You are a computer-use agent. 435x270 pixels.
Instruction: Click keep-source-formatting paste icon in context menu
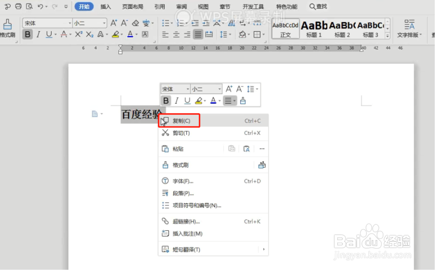(x=232, y=149)
